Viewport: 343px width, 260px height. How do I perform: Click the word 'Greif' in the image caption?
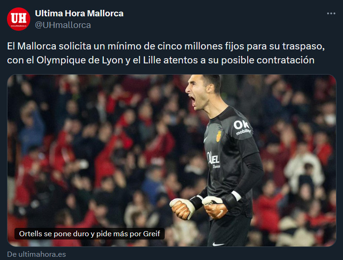(152, 234)
